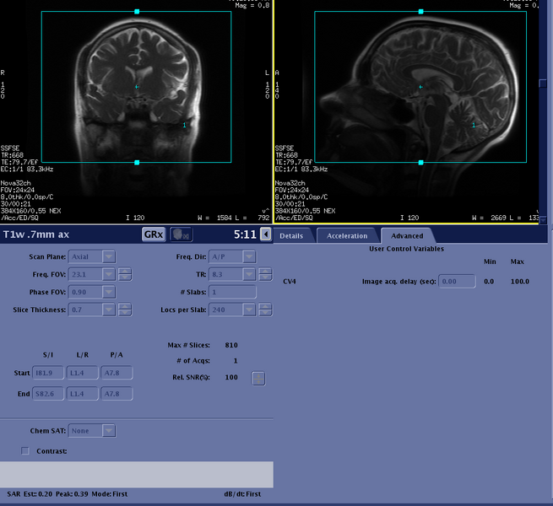Click the User Control Variables heading
Image resolution: width=553 pixels, height=506 pixels.
[406, 249]
